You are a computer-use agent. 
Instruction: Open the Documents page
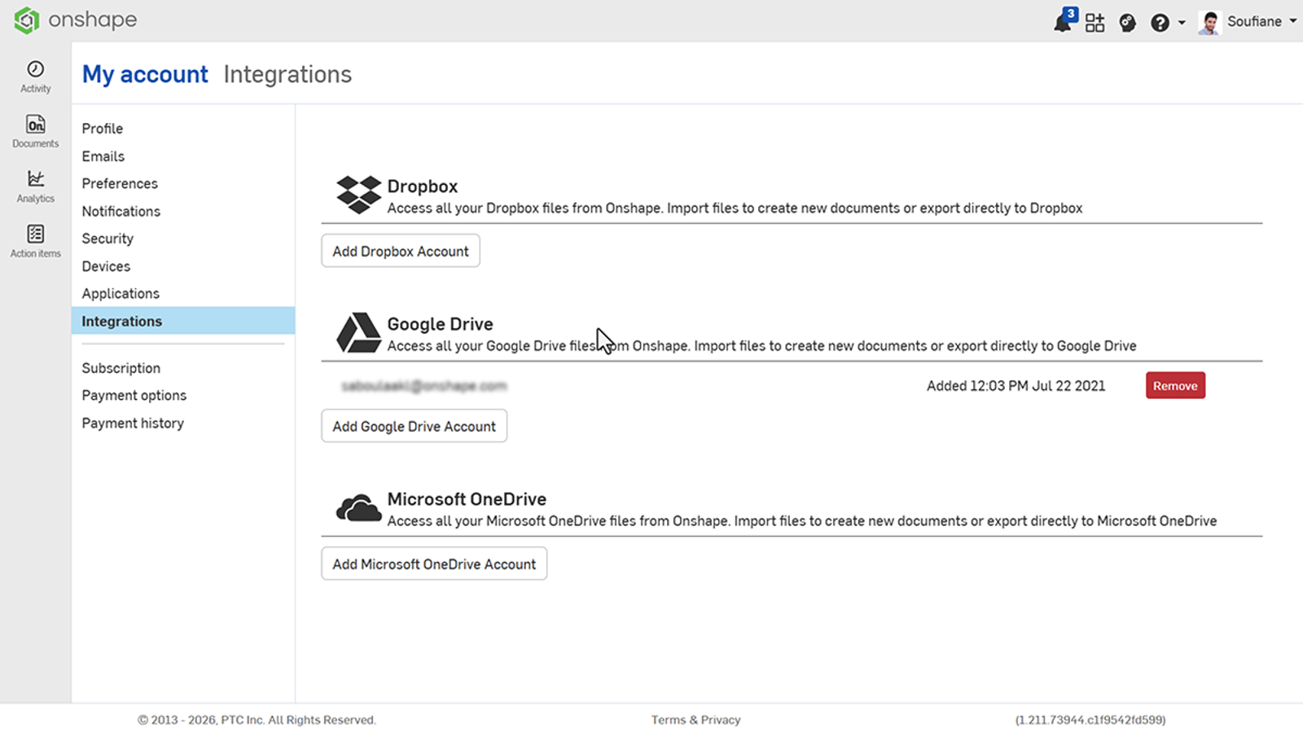click(35, 130)
